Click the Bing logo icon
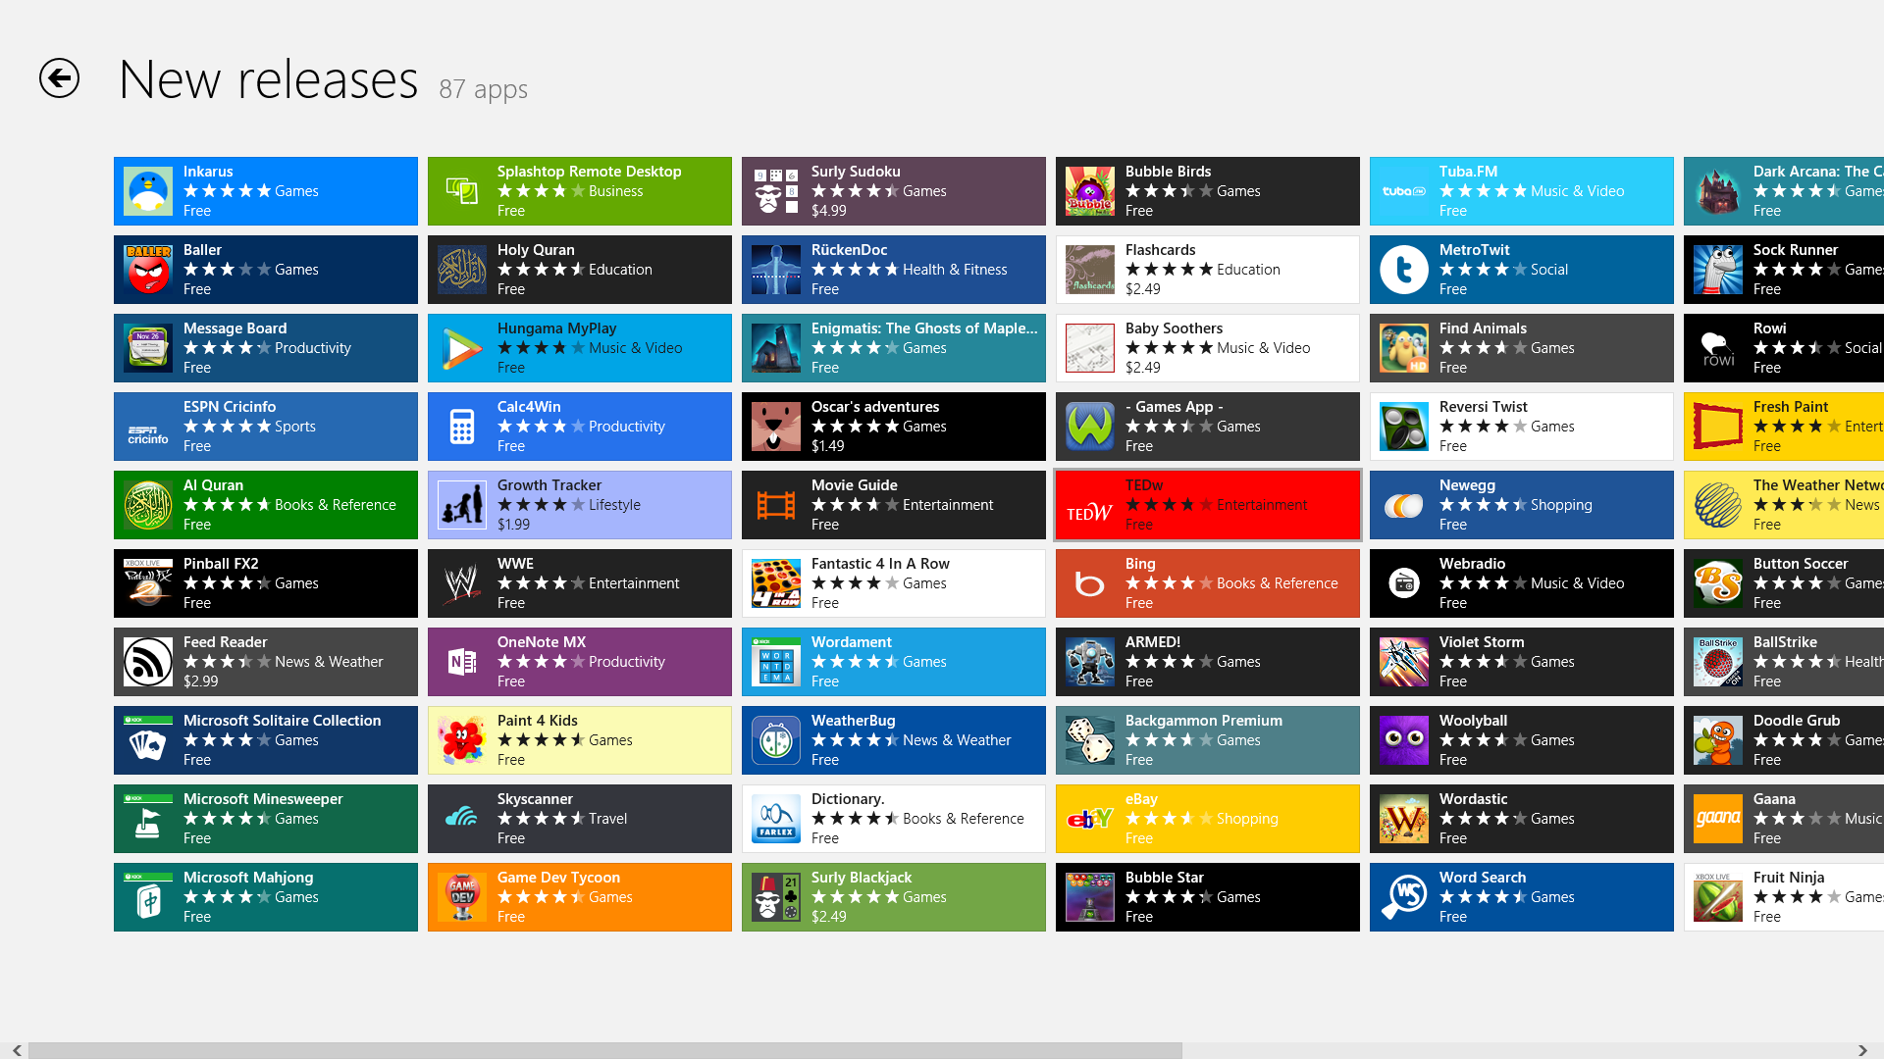Screen dimensions: 1884x1059 coord(1090,583)
